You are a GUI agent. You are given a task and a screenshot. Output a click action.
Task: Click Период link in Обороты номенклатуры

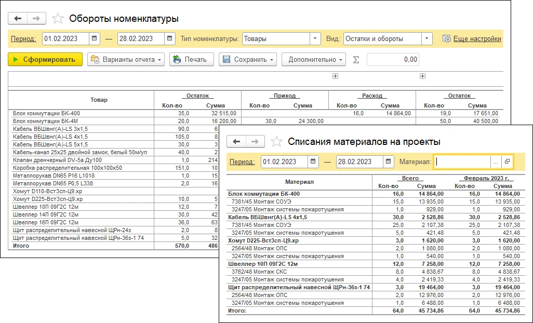click(23, 39)
